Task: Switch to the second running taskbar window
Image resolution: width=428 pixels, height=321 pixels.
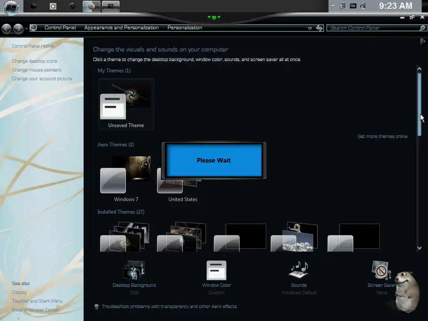Action: click(x=110, y=6)
